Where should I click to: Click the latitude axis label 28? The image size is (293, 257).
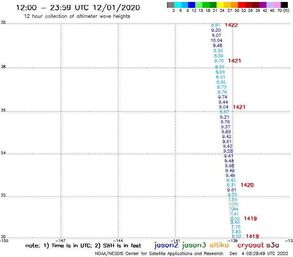click(x=3, y=67)
